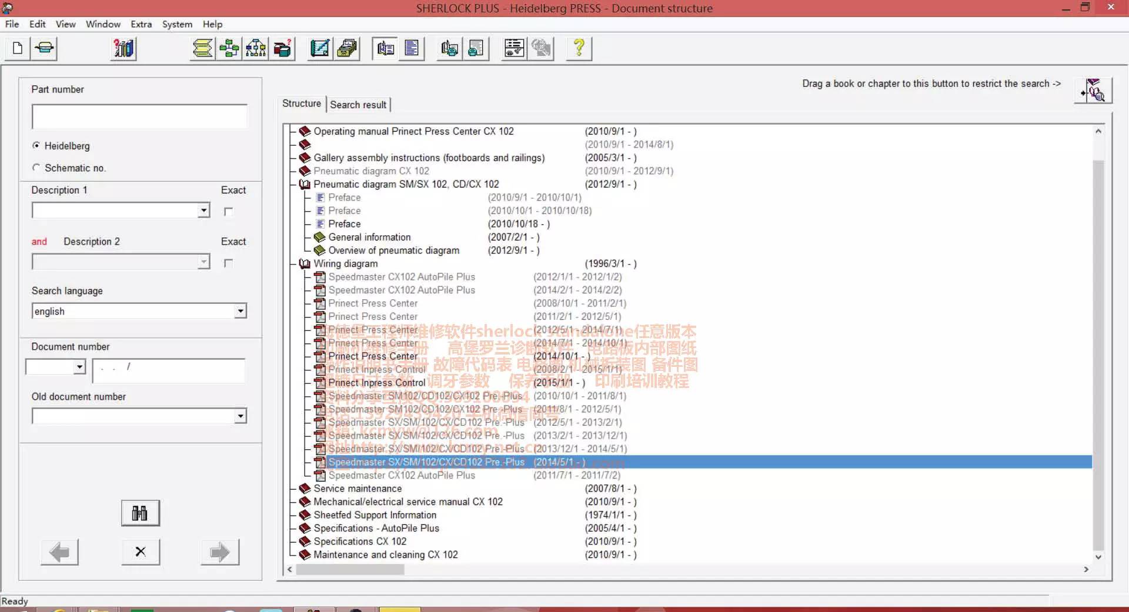This screenshot has height=612, width=1129.
Task: Click the folded parts list icon
Action: point(202,48)
